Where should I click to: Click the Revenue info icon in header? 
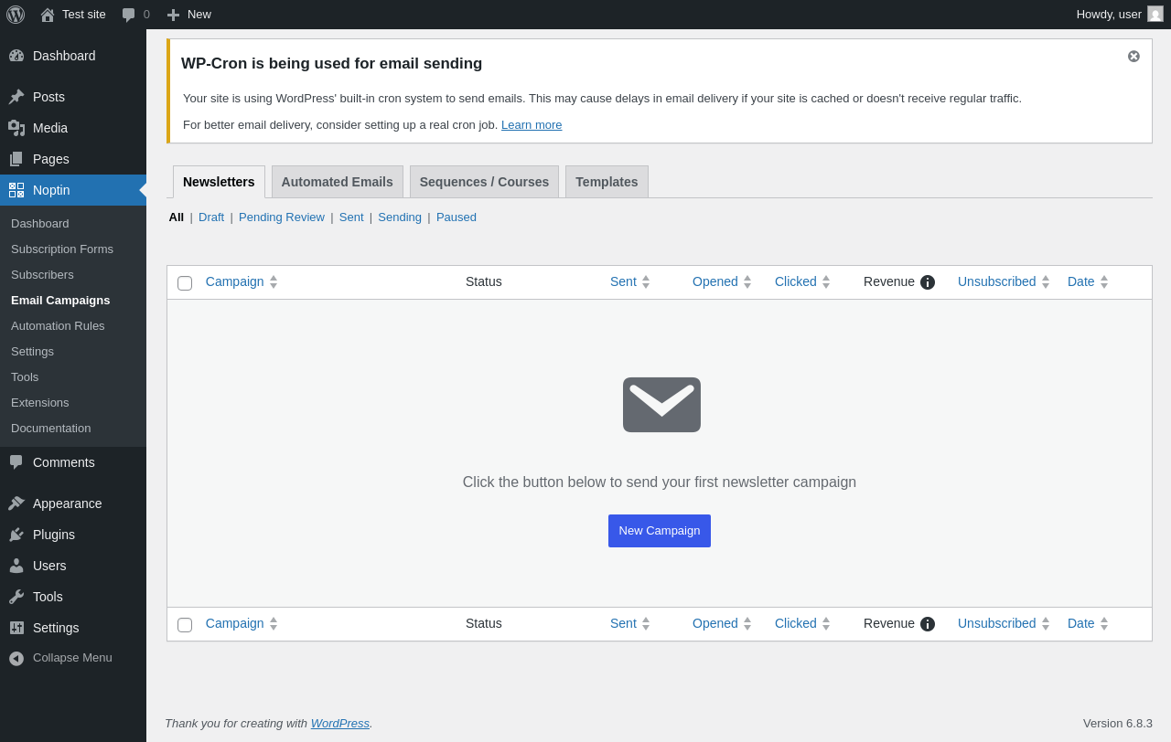click(x=928, y=282)
